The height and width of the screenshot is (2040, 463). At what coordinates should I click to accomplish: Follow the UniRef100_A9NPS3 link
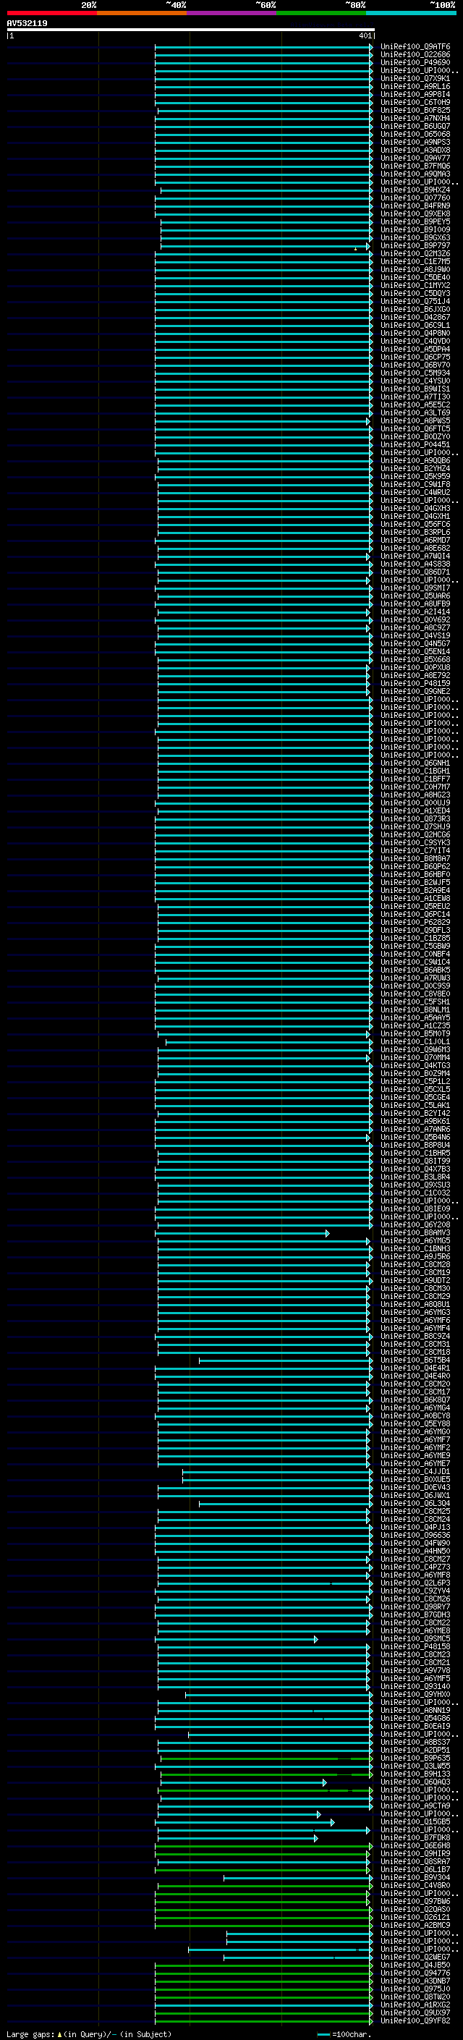point(415,143)
